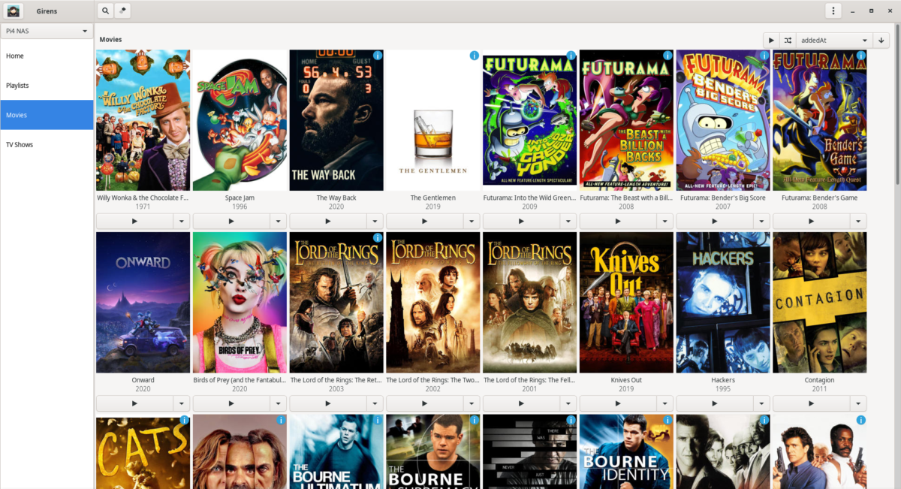Viewport: 901px width, 489px height.
Task: Click the year '1971' under Willy Wonka
Action: coord(143,206)
